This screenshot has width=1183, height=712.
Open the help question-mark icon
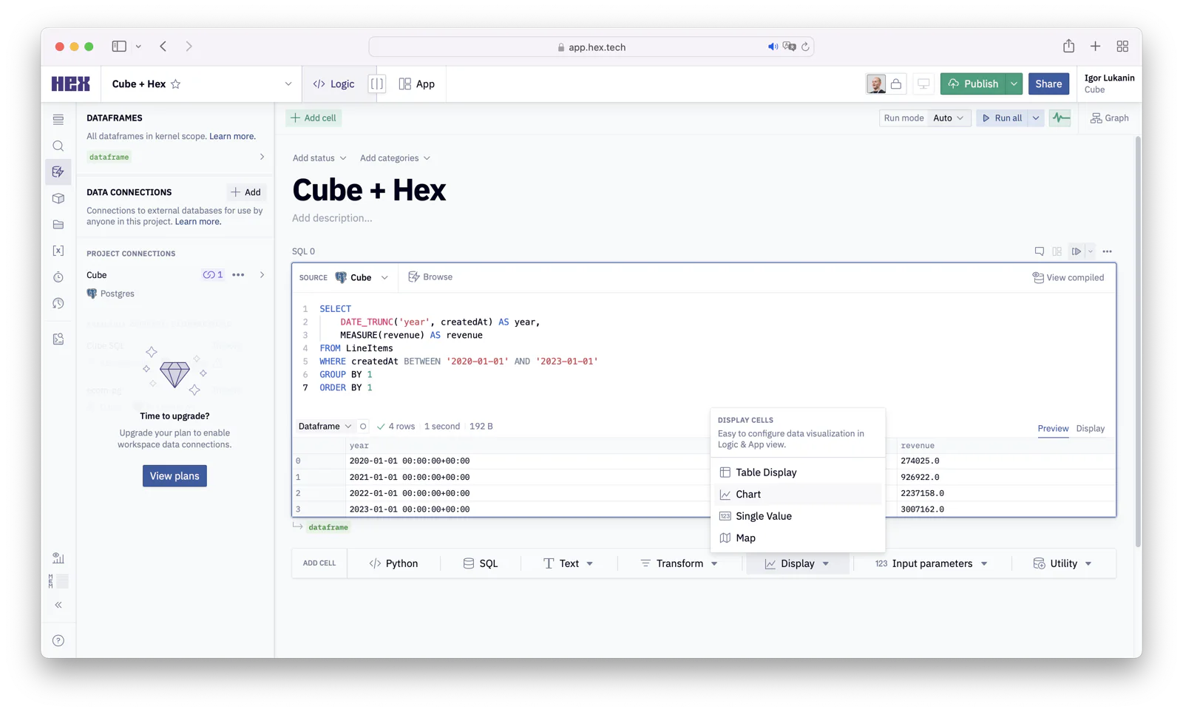58,640
